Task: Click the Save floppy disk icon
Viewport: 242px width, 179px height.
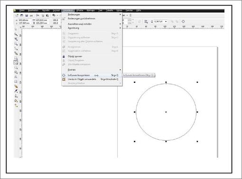Action: coord(27,15)
